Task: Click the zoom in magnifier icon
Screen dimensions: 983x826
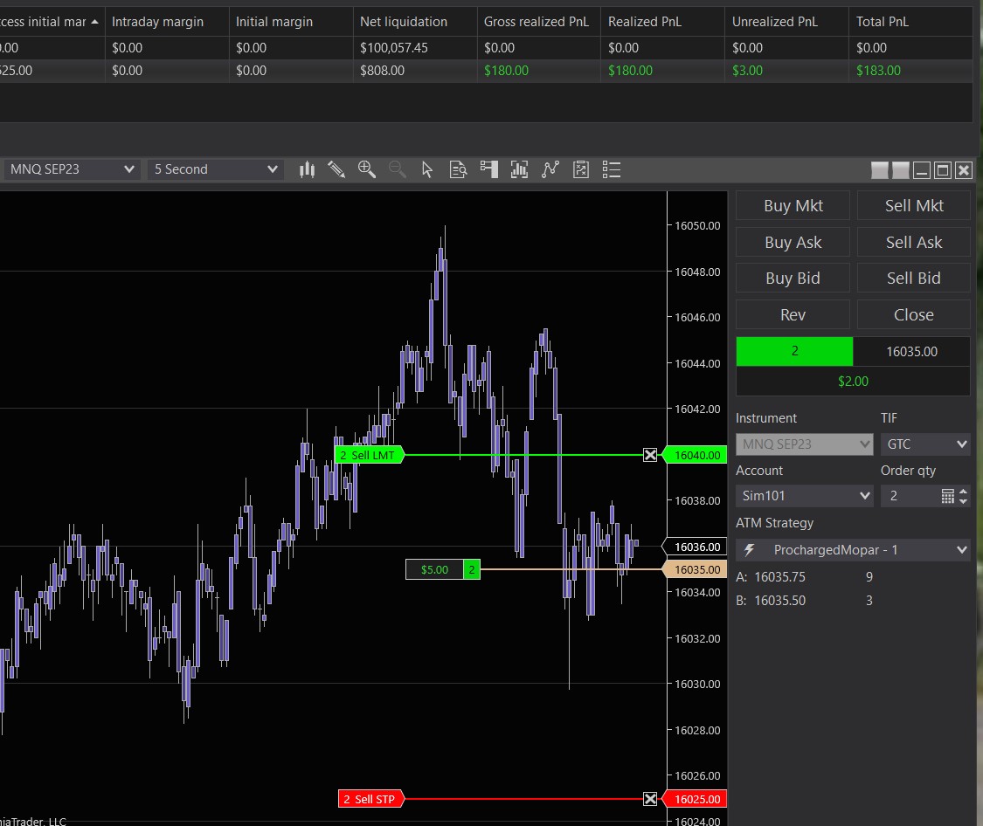Action: (367, 169)
